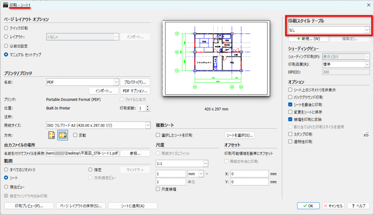Image resolution: width=374 pixels, height=215 pixels.
Task: Increase 印刷部数 with up arrow
Action: point(148,107)
